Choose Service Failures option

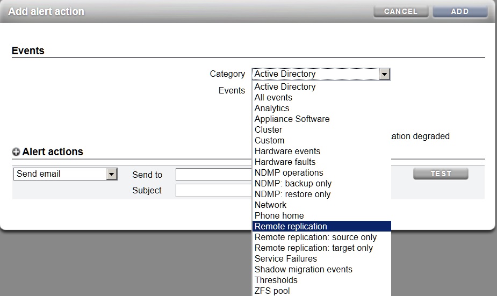pyautogui.click(x=322, y=258)
